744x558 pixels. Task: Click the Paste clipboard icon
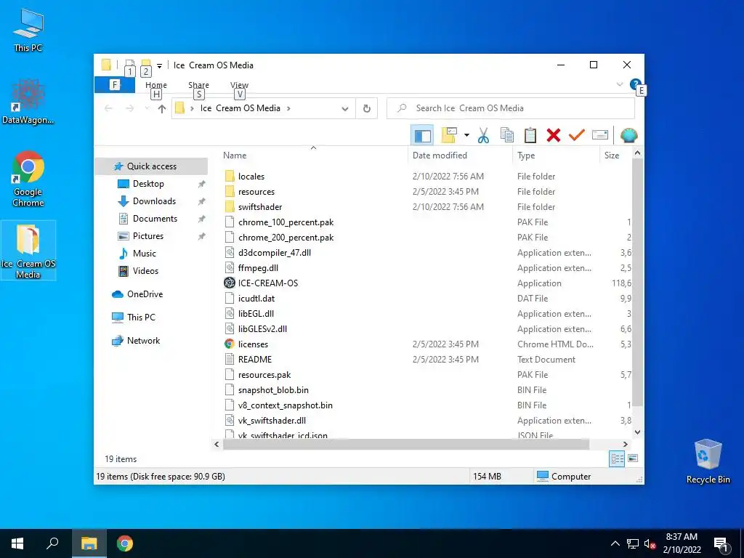coord(530,136)
